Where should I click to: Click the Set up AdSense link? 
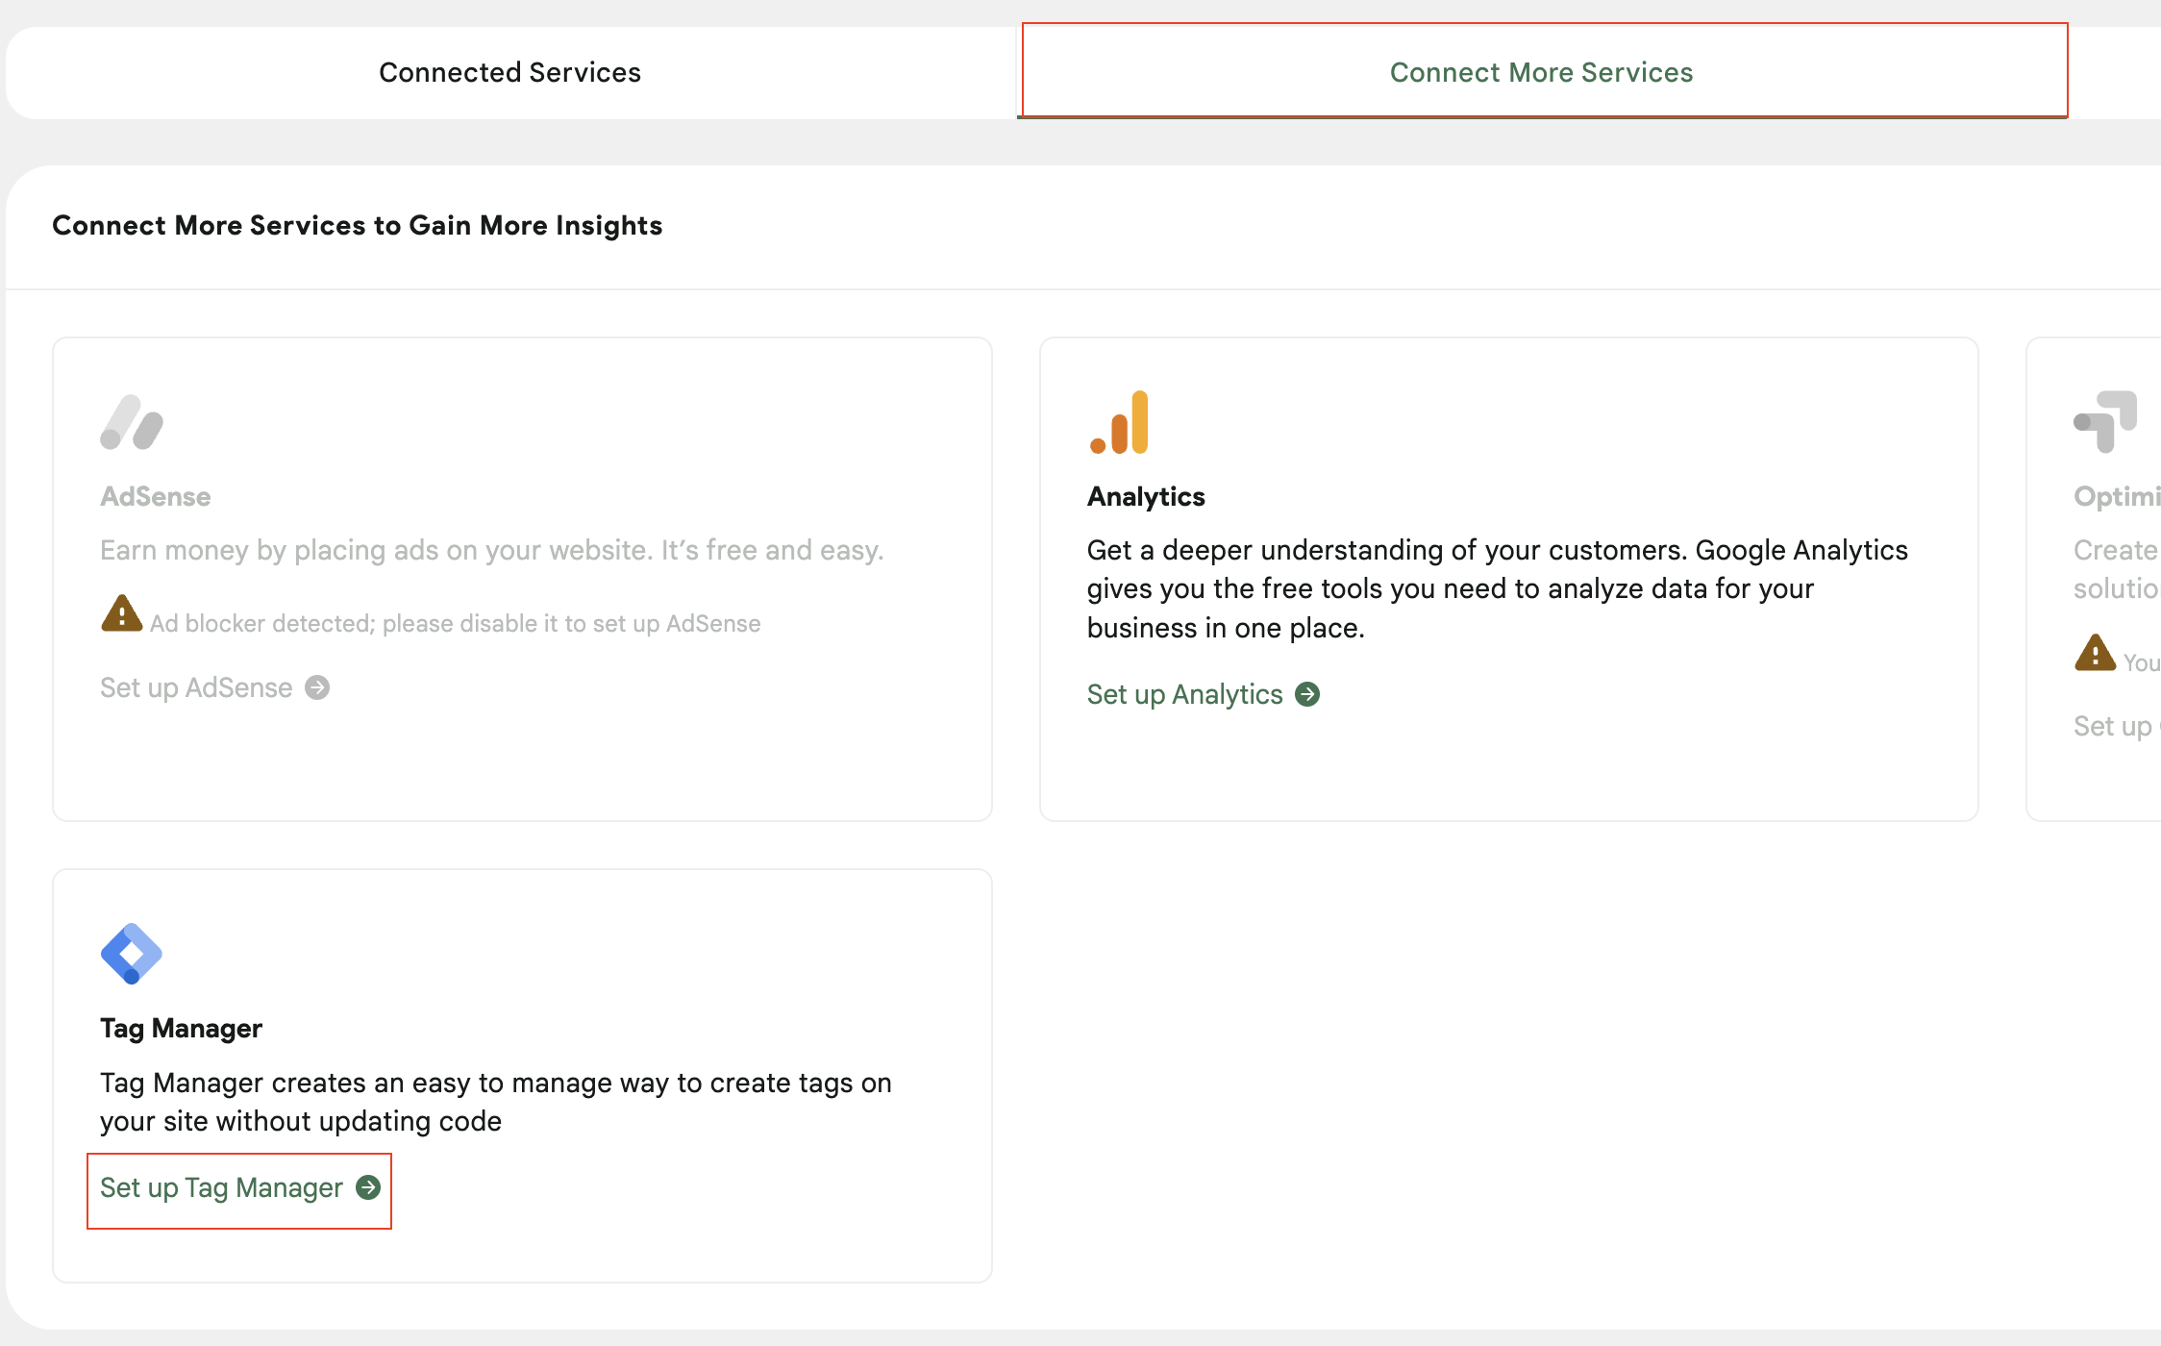(196, 687)
